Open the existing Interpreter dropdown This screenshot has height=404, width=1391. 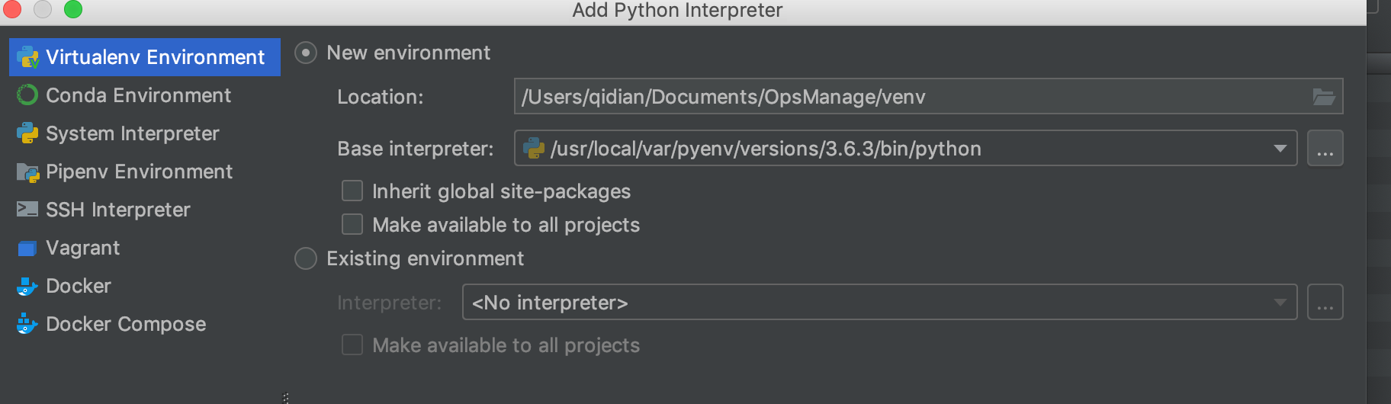point(1280,303)
